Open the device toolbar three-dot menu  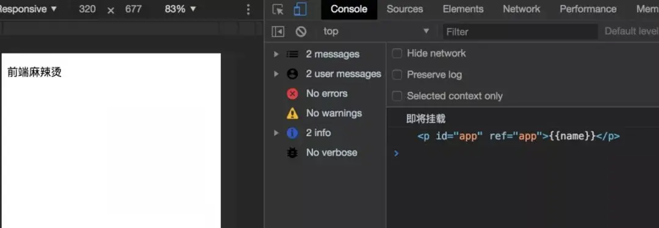[248, 9]
